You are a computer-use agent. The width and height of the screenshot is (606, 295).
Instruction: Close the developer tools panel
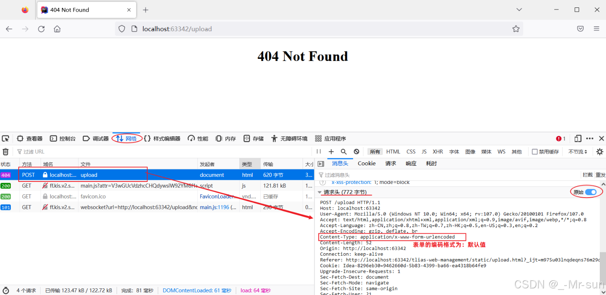click(x=601, y=138)
